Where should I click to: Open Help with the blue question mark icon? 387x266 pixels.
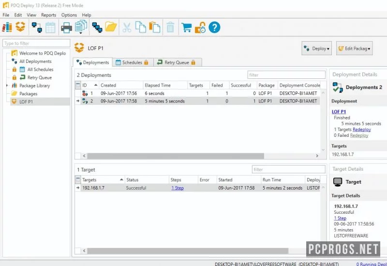(x=214, y=27)
